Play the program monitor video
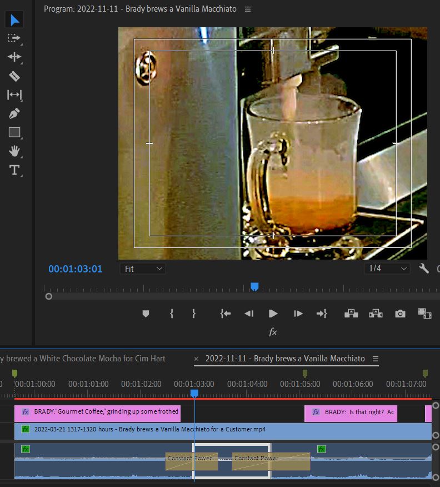This screenshot has width=440, height=487. pos(273,314)
